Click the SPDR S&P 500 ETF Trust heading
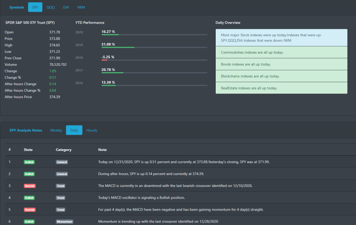356x225 pixels. 30,23
